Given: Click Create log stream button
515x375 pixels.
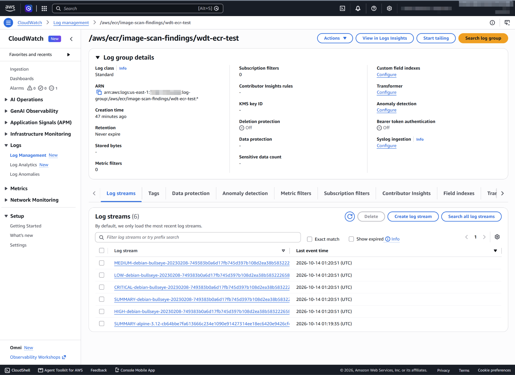Looking at the screenshot, I should pyautogui.click(x=413, y=217).
